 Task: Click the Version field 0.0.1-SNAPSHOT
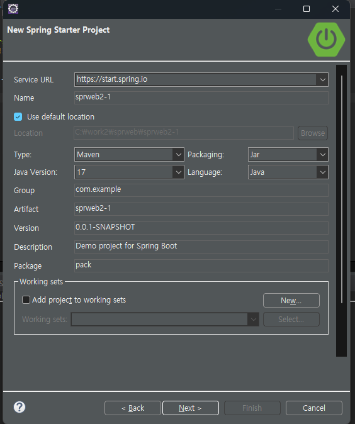[x=201, y=228]
